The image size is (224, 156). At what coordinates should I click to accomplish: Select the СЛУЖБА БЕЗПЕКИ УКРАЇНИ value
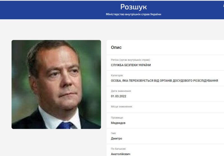(131, 65)
